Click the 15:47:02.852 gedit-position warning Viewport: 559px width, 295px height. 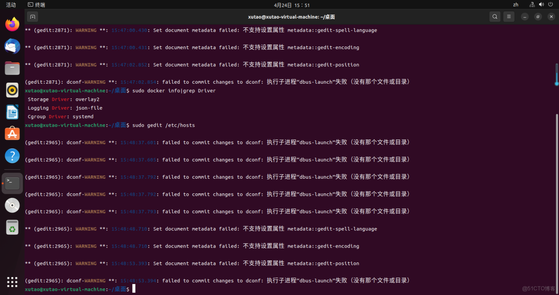pos(192,65)
